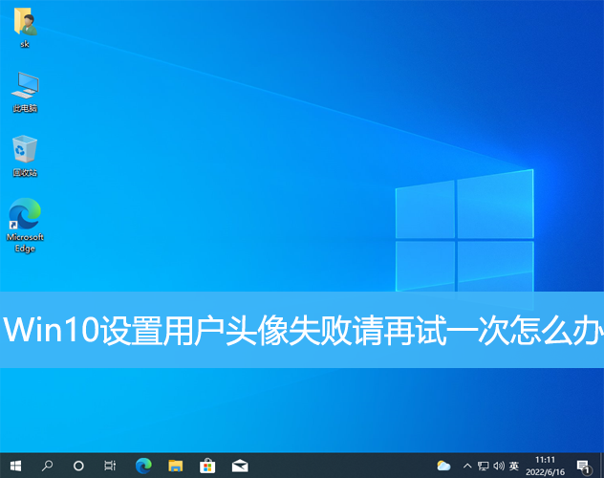Switch input language via 英 indicator
Viewport: 604px width, 478px height.
point(514,466)
